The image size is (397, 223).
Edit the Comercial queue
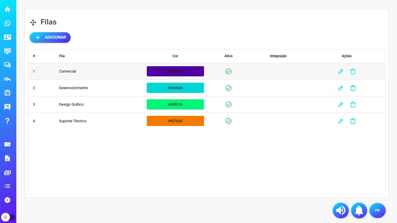(x=341, y=71)
